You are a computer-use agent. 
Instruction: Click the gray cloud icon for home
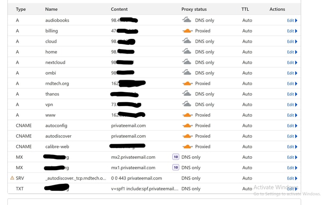click(187, 51)
